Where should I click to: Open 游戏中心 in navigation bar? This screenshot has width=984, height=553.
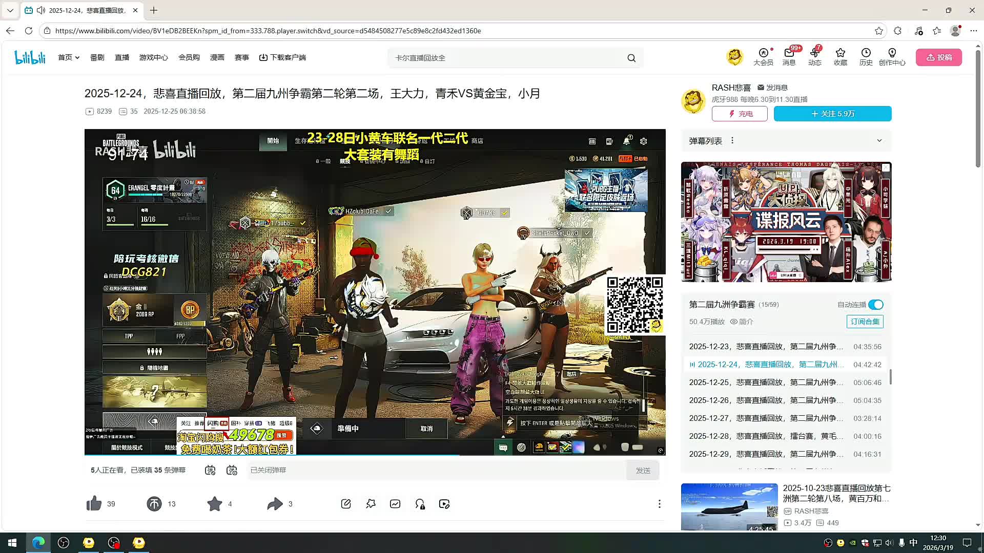pos(153,57)
